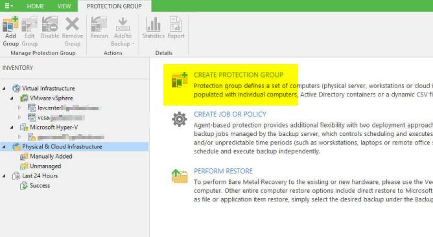Image resolution: width=433 pixels, height=237 pixels.
Task: Expand the levcenter server node
Action: [x=19, y=108]
